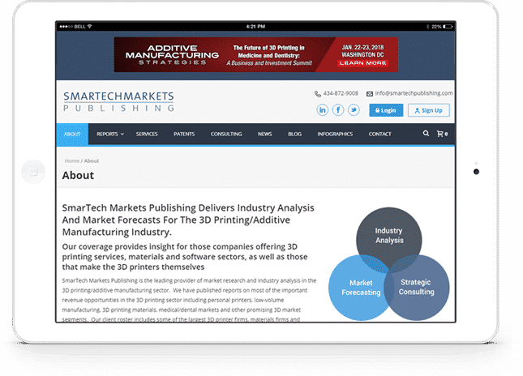Viewport: 523px width, 376px height.
Task: Click the tablet home button
Action: (x=33, y=172)
